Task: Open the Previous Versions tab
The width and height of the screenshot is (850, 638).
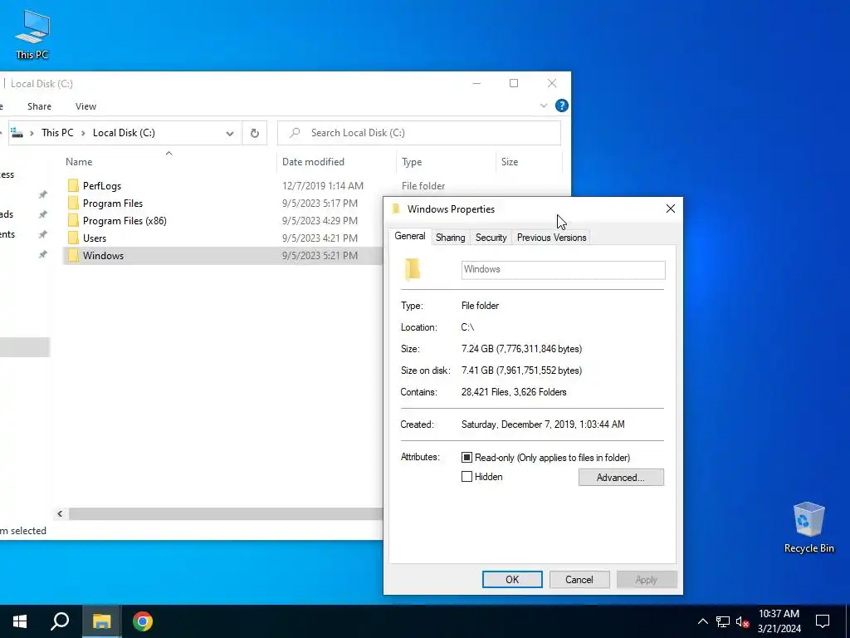Action: [552, 238]
